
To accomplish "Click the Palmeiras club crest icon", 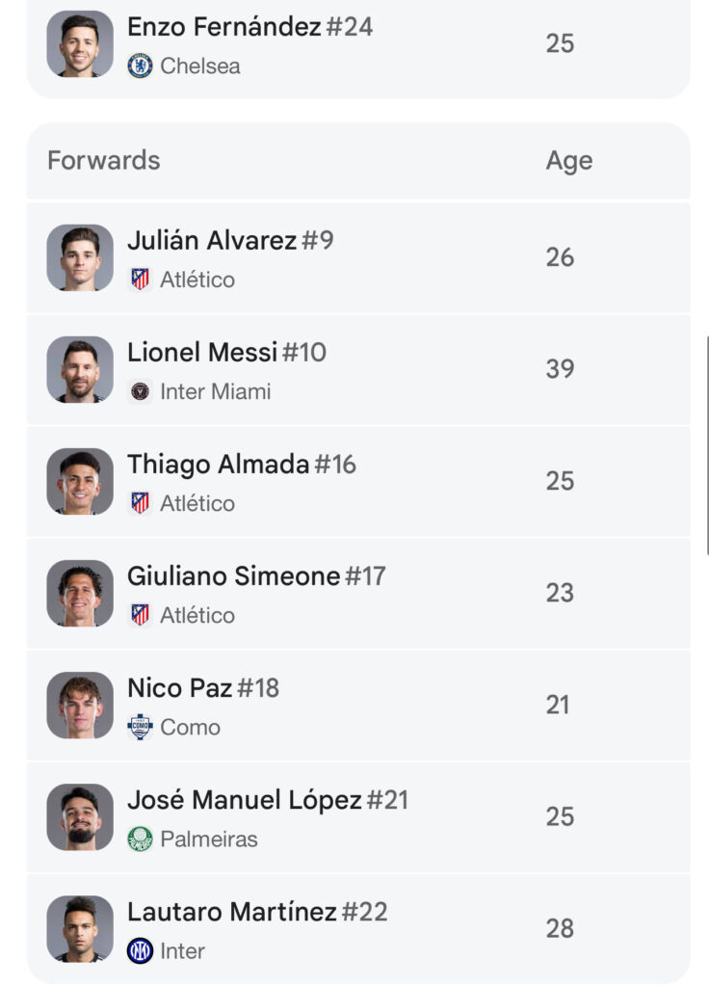I will click(x=140, y=839).
